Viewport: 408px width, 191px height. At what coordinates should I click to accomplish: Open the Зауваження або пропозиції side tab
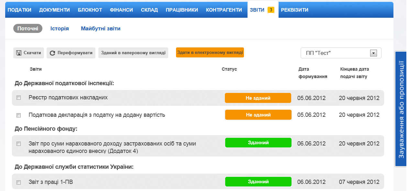[x=401, y=109]
